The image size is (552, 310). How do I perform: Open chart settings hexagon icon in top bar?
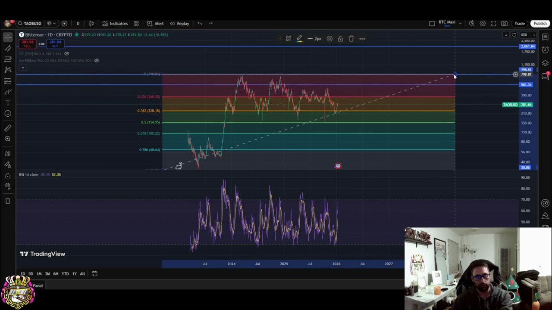coord(483,23)
